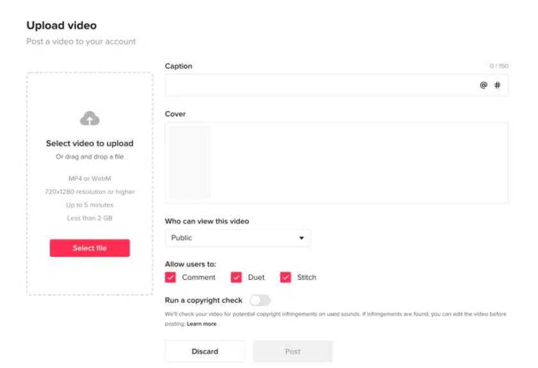This screenshot has height=368, width=538.
Task: Uncheck the Comment checkbox
Action: click(x=170, y=277)
